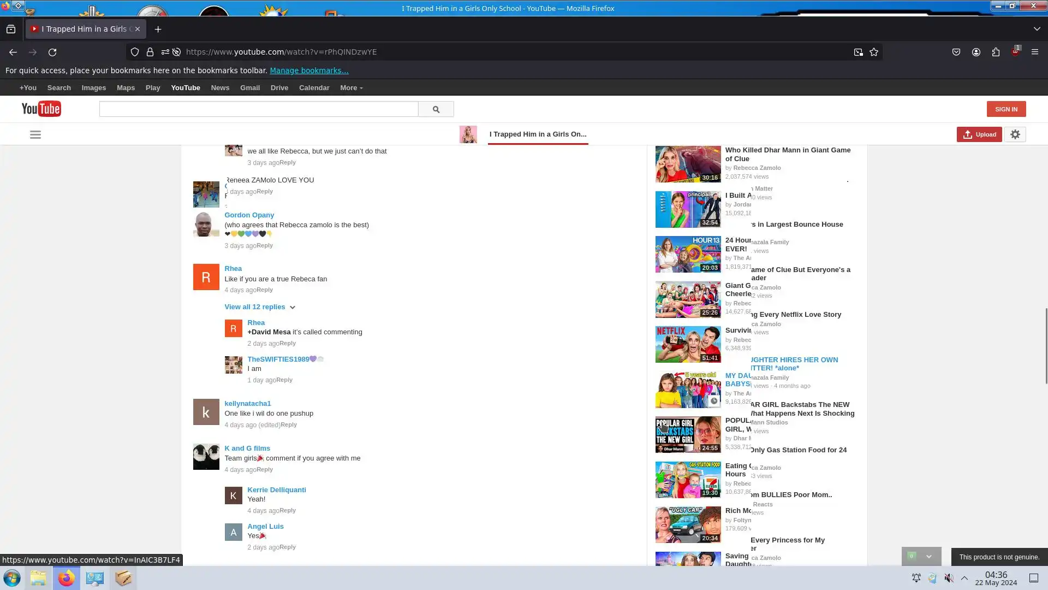Open Firefox extensions puzzle icon
1048x590 pixels.
[996, 52]
